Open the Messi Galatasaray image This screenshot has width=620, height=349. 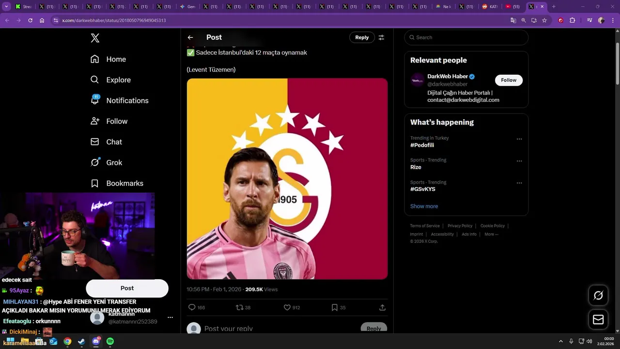click(x=287, y=179)
